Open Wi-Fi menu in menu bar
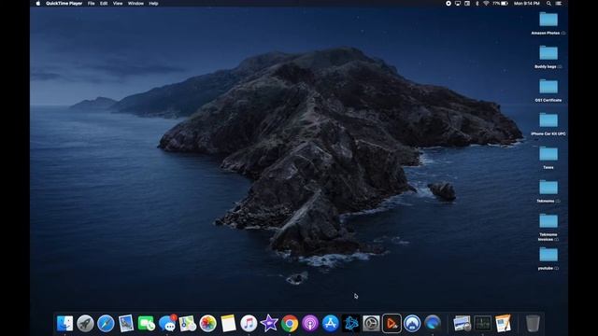The width and height of the screenshot is (598, 336). click(x=486, y=4)
